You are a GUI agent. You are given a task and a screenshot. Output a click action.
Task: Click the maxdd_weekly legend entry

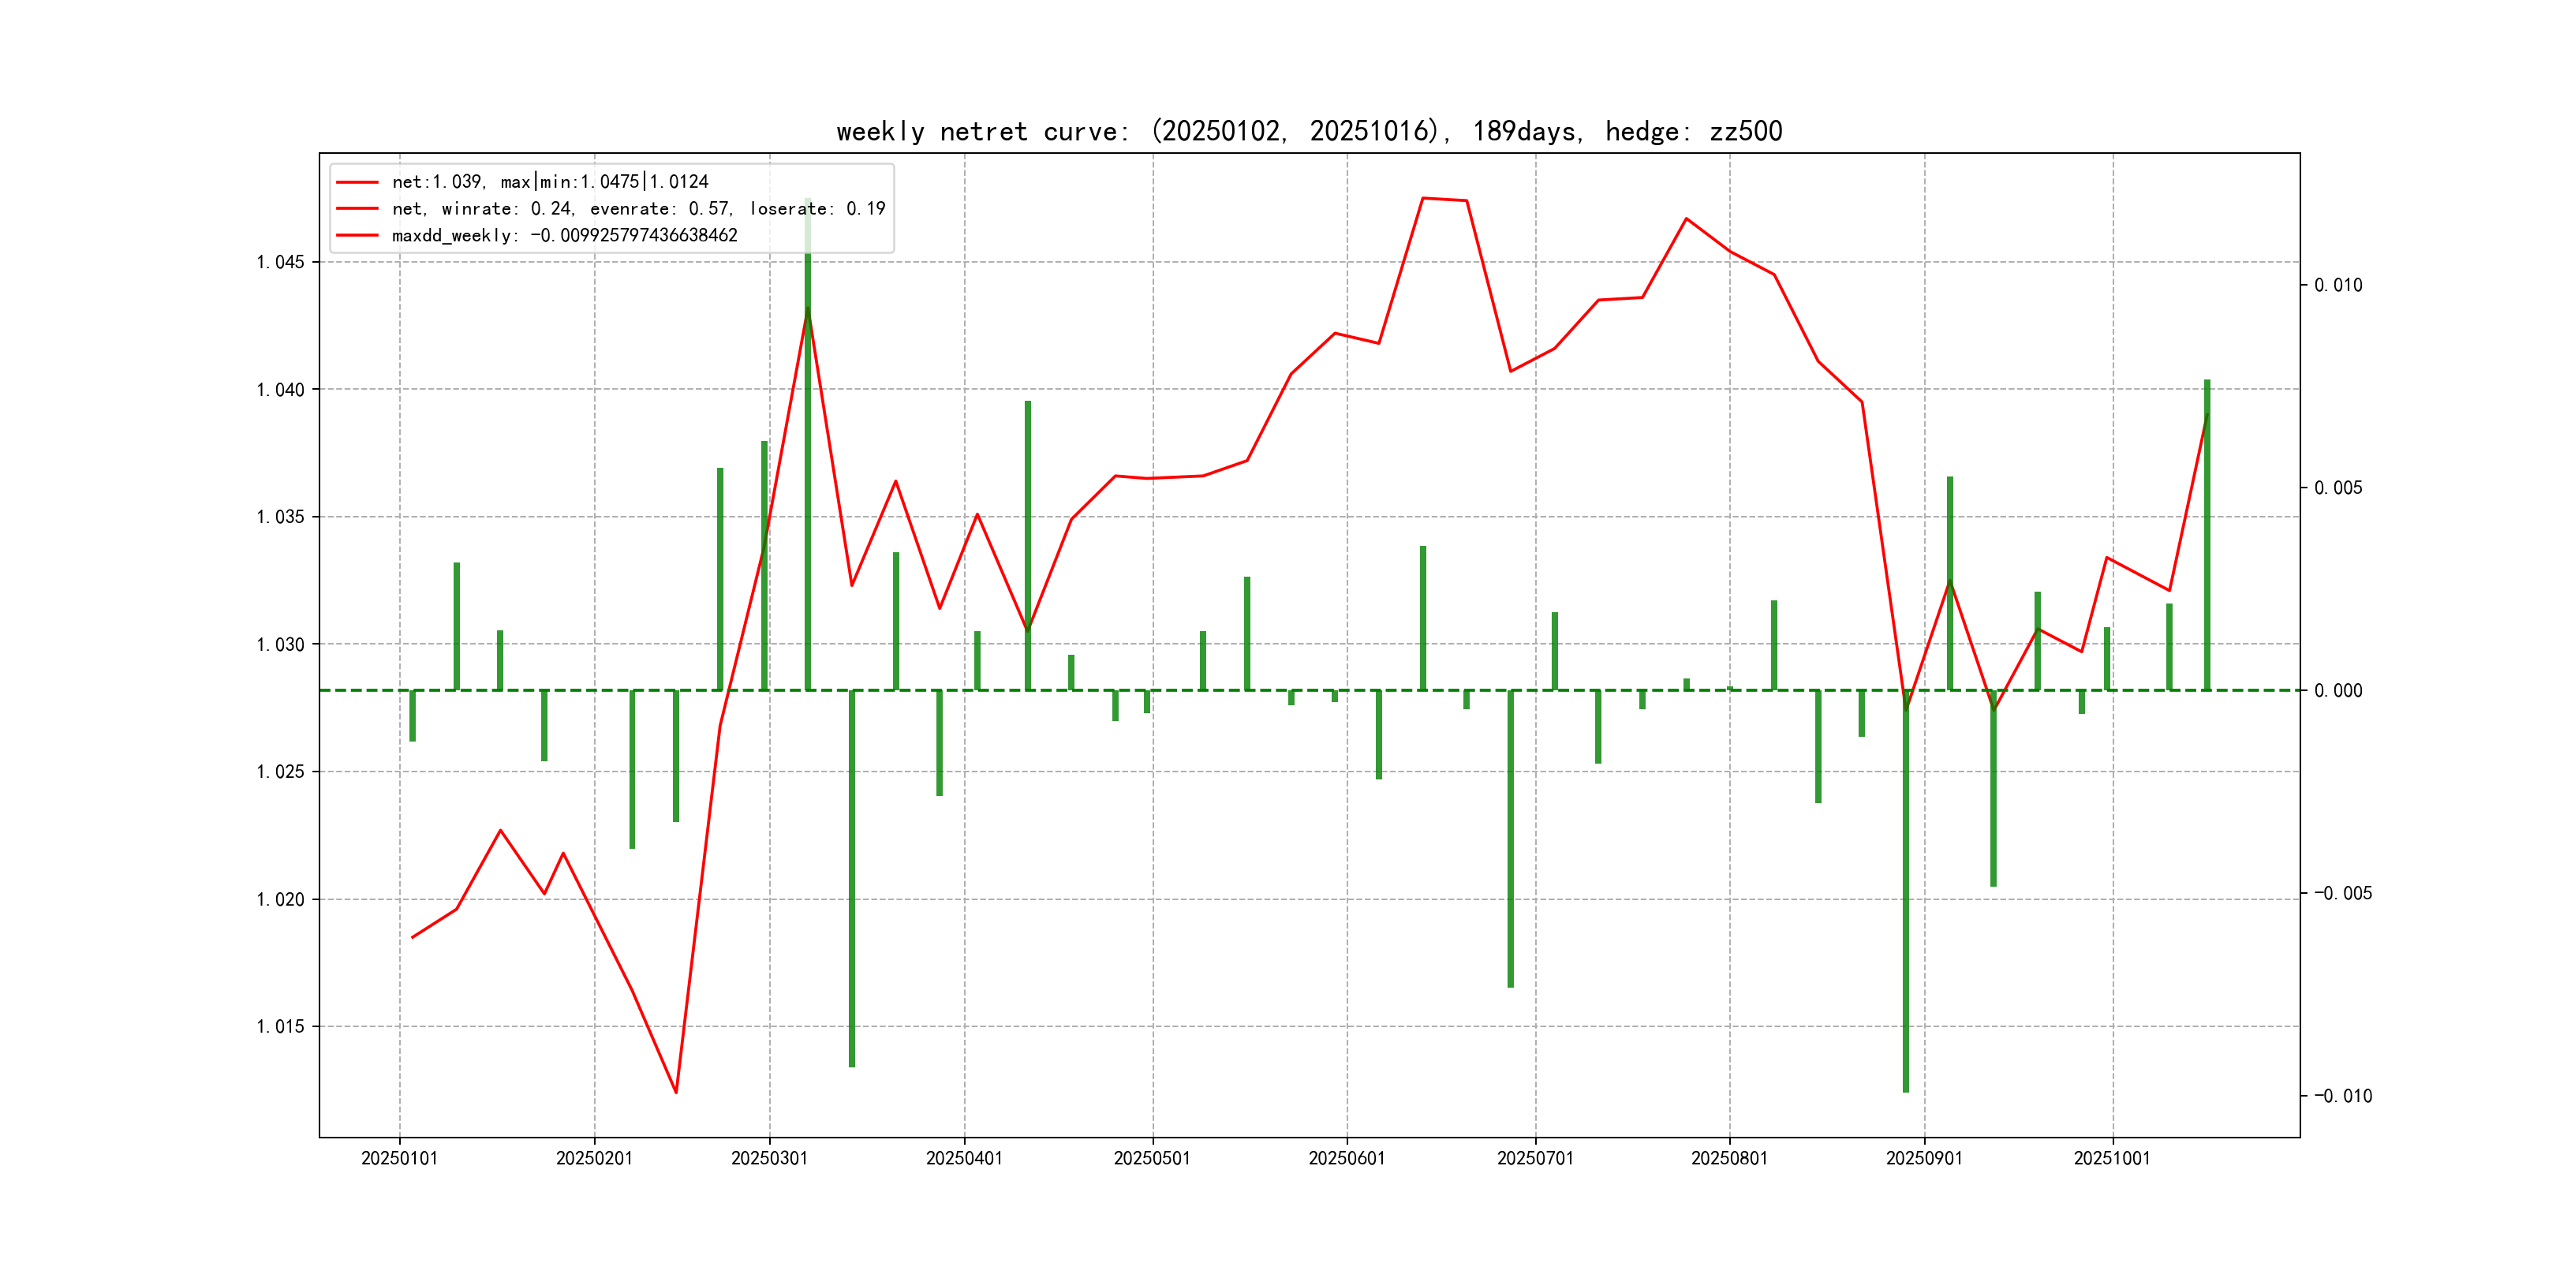563,235
